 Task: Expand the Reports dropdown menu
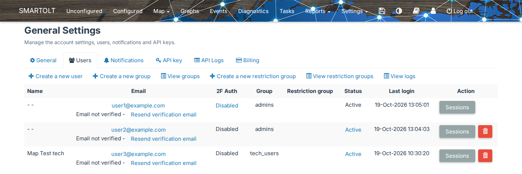point(318,11)
